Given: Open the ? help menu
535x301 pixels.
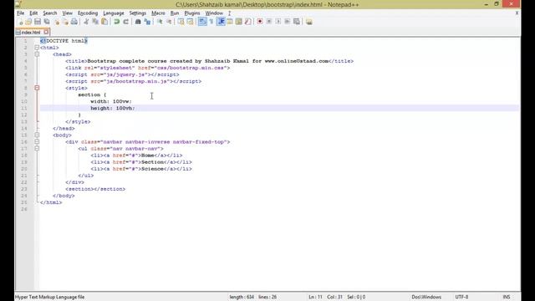Looking at the screenshot, I should point(229,13).
